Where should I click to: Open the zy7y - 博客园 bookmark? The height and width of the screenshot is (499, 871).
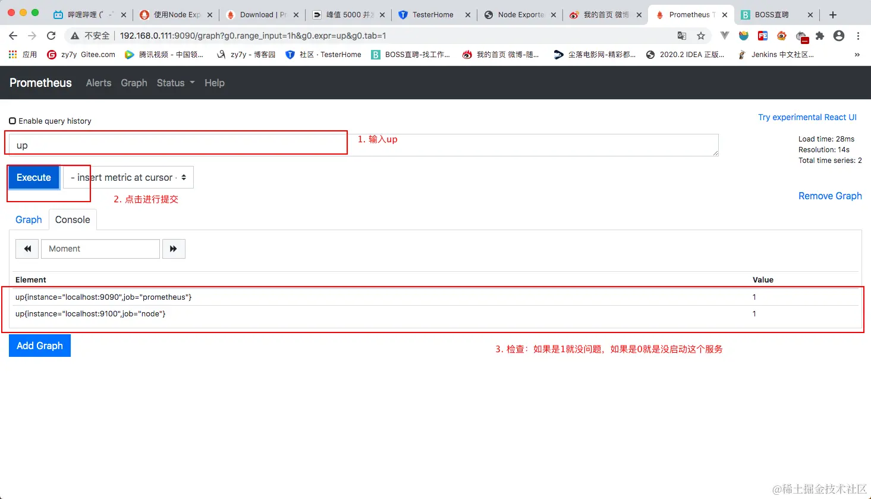246,54
